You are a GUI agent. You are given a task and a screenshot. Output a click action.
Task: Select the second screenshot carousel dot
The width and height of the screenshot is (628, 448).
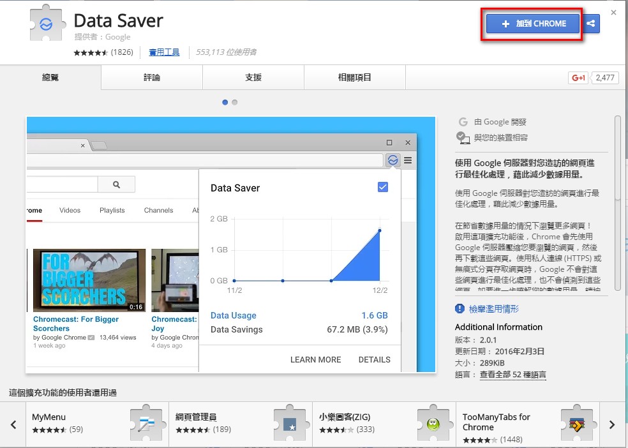point(235,103)
